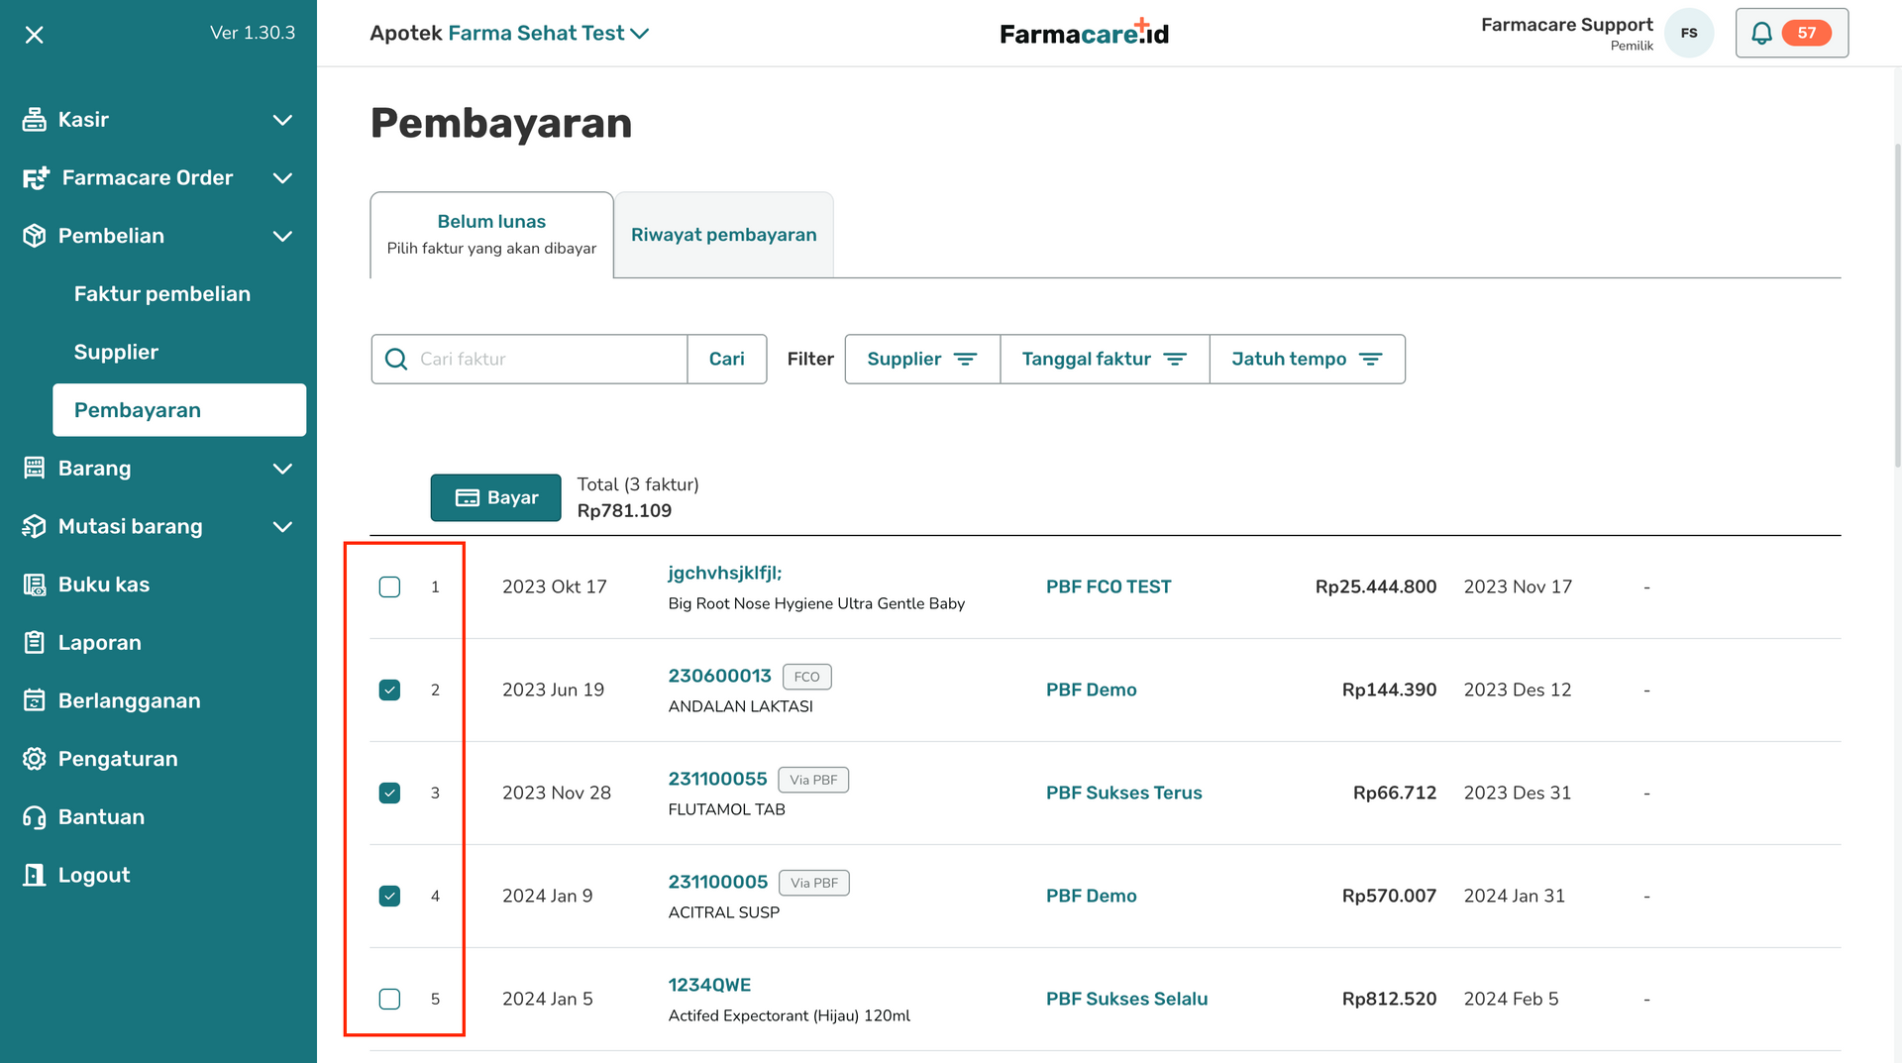1902x1063 pixels.
Task: Switch to Riwayat pembayaran tab
Action: pos(724,235)
